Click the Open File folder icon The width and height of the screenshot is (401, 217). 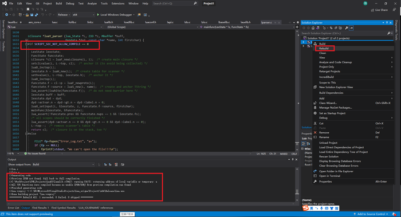pyautogui.click(x=27, y=15)
